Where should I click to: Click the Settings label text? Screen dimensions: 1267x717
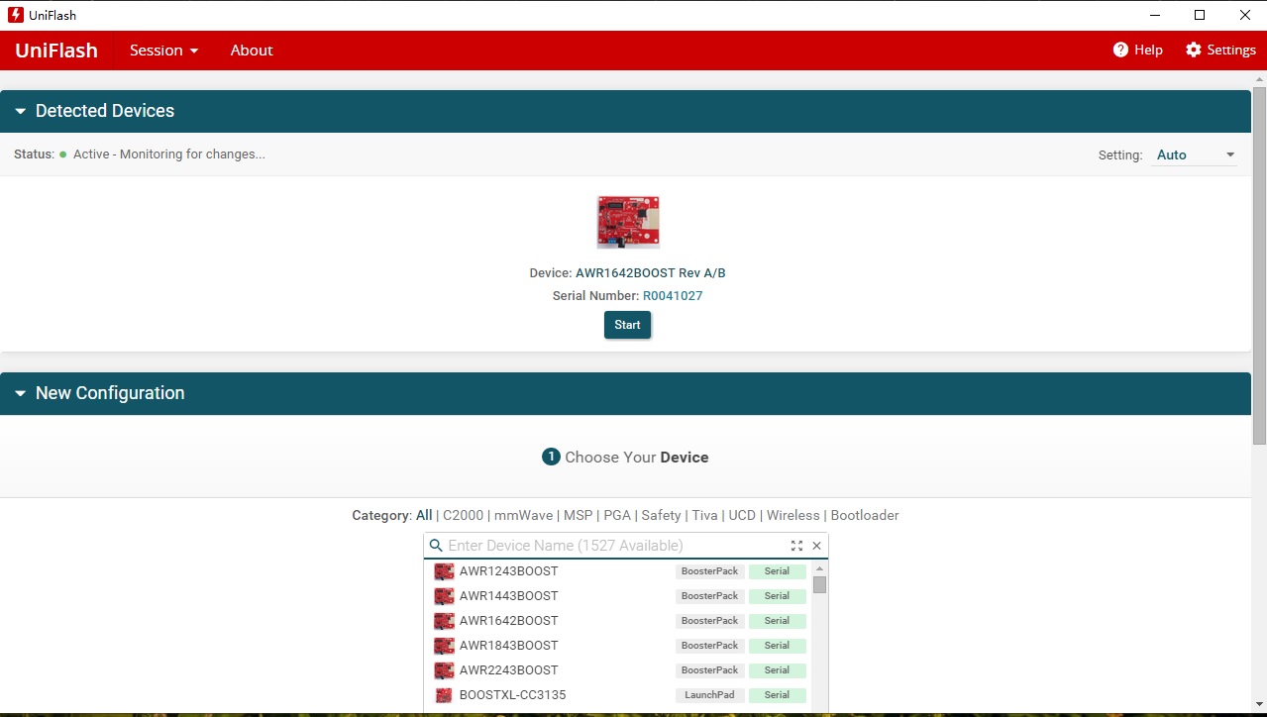pos(1231,50)
